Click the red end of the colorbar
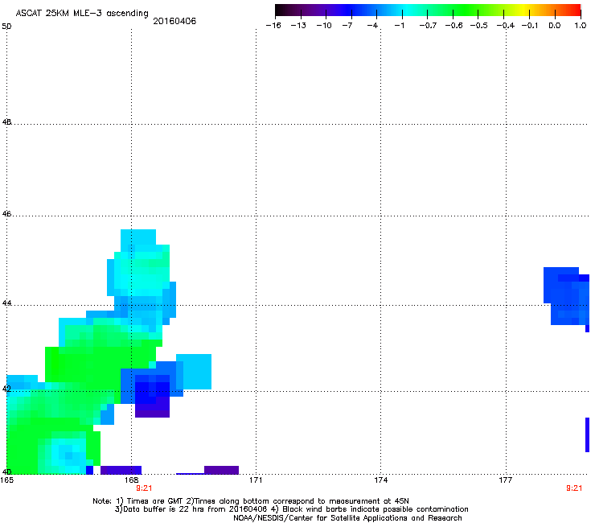 (x=575, y=10)
